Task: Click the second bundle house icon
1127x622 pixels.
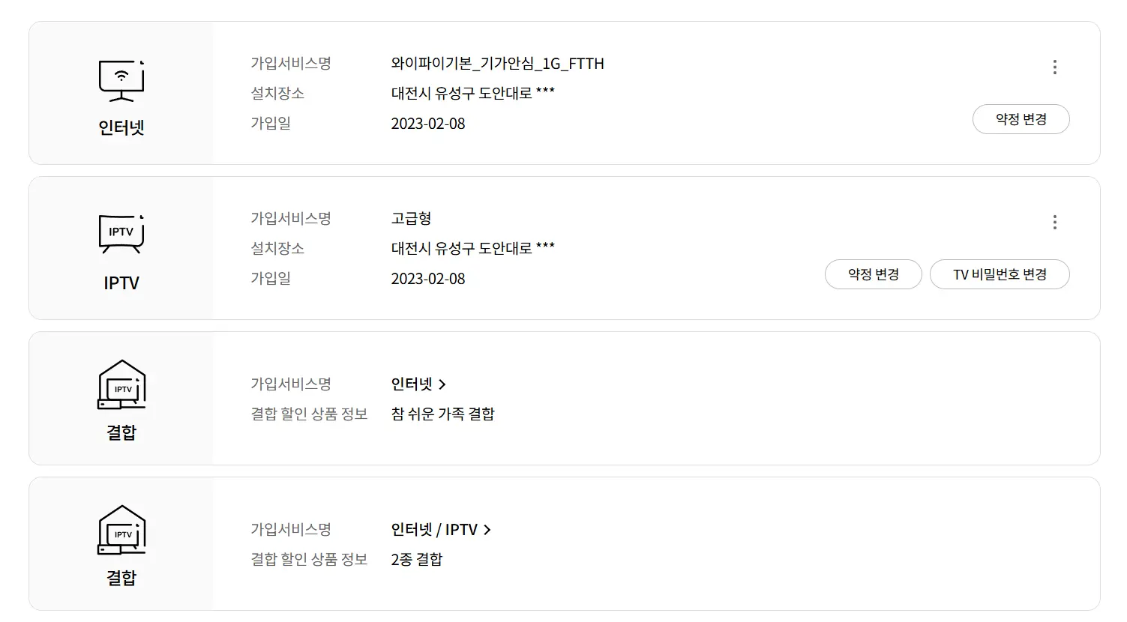Action: point(121,531)
